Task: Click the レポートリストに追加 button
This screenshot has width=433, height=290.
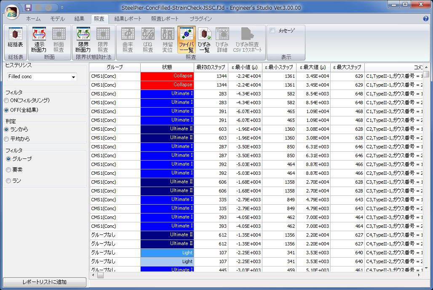Action: coord(45,282)
